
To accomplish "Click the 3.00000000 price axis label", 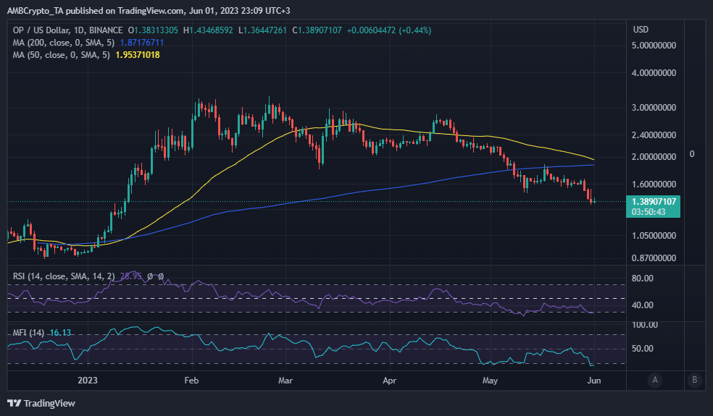I will (x=654, y=108).
